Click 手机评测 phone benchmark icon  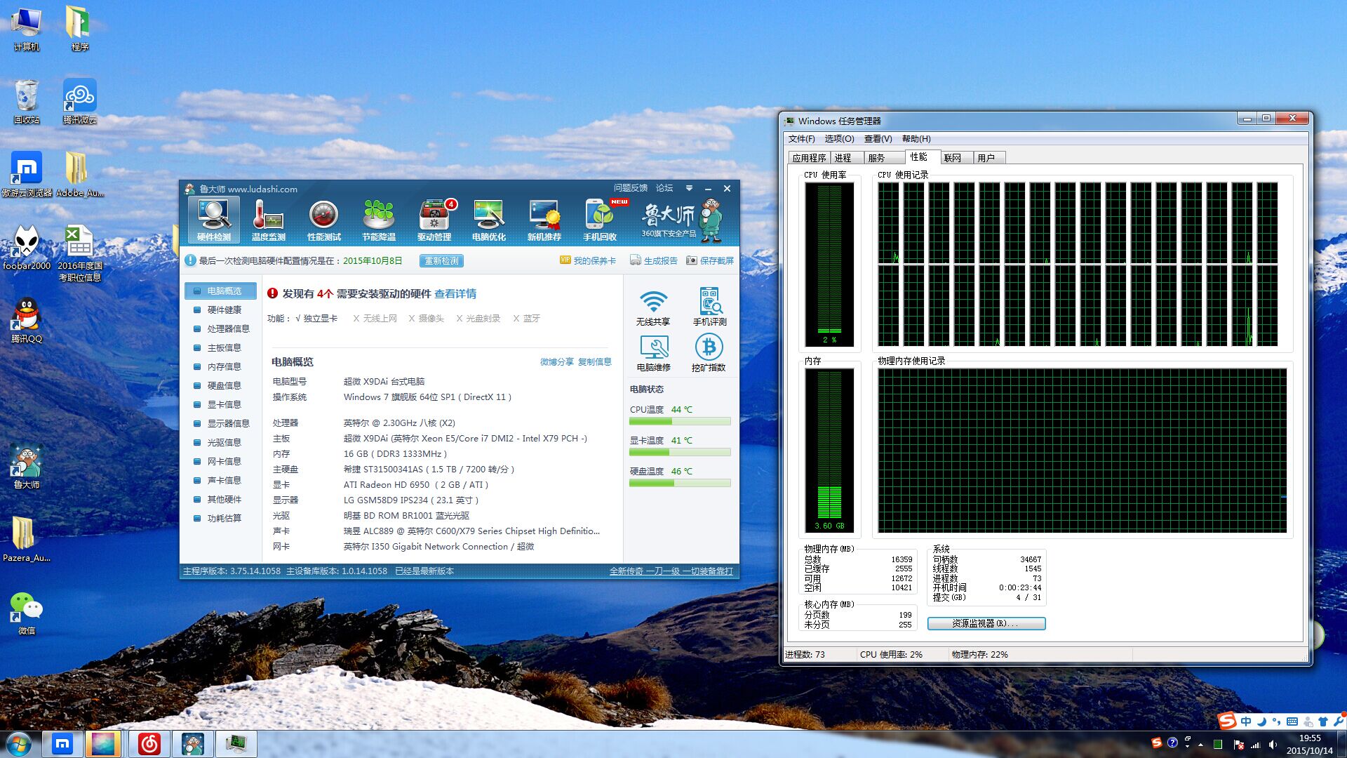pyautogui.click(x=710, y=307)
